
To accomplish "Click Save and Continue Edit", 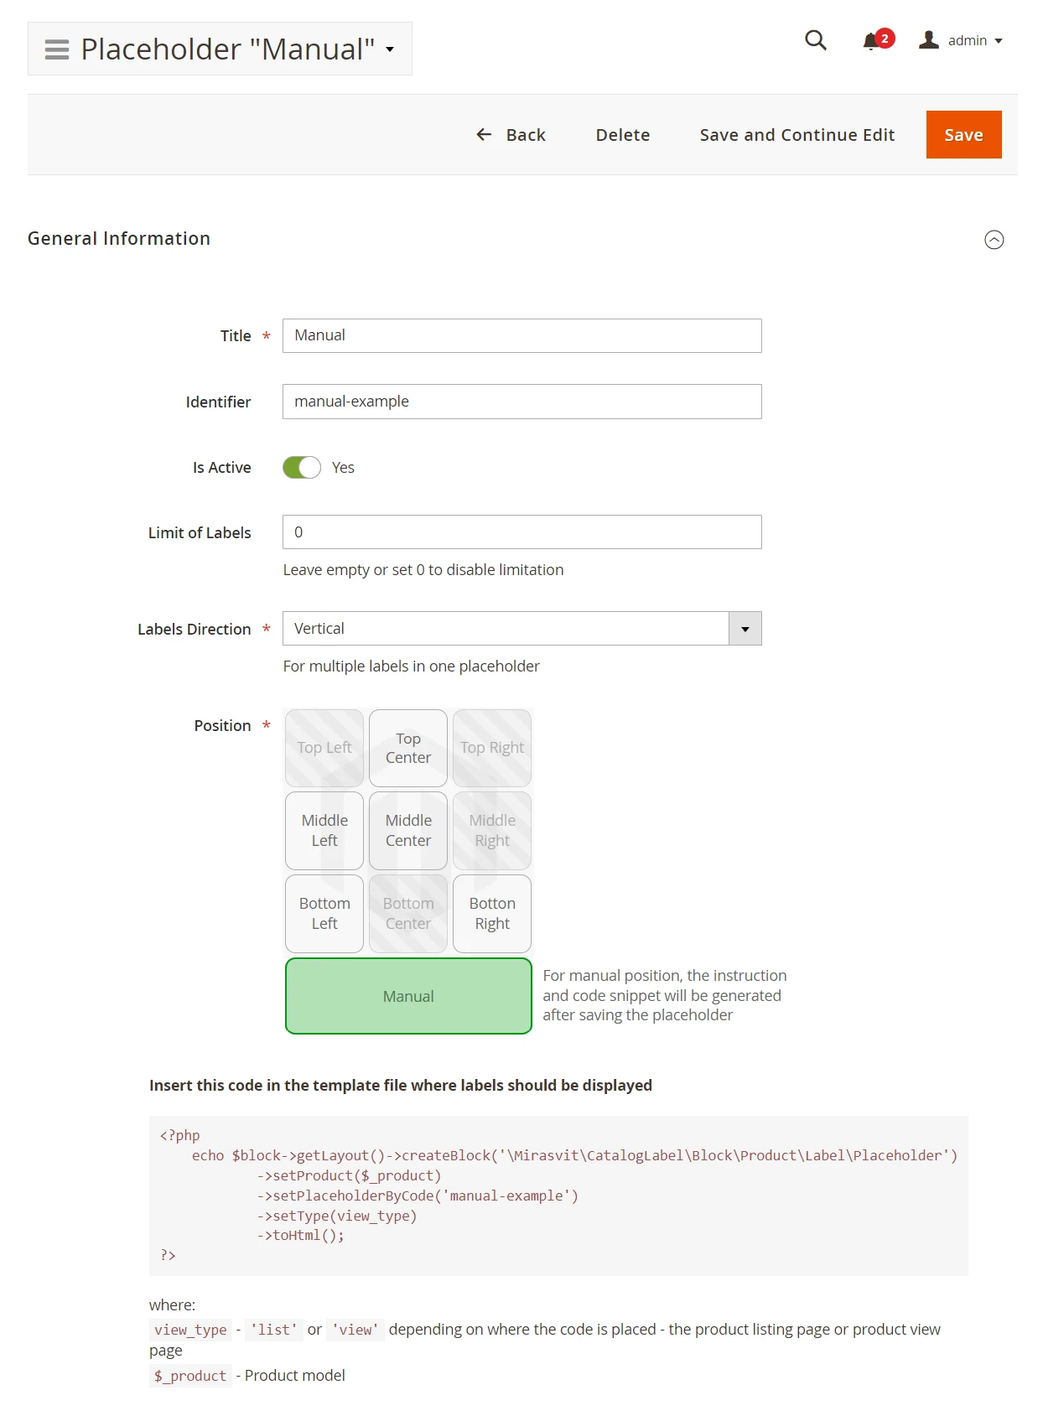I will point(797,135).
